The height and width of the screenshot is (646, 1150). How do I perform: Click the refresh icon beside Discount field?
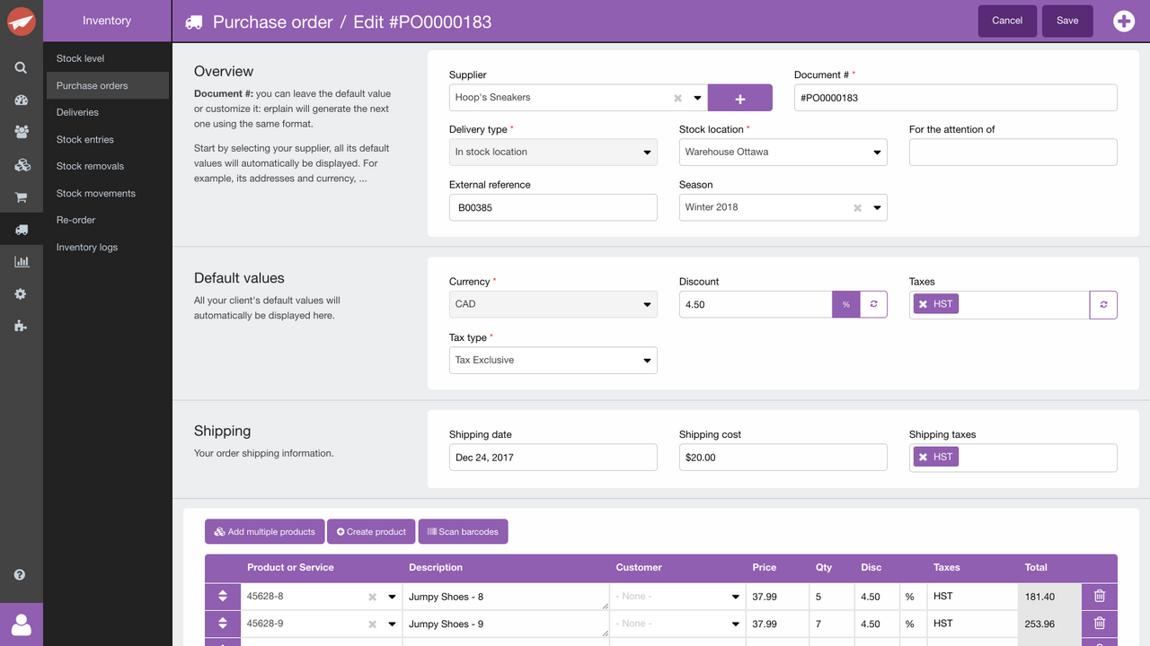[x=873, y=304]
